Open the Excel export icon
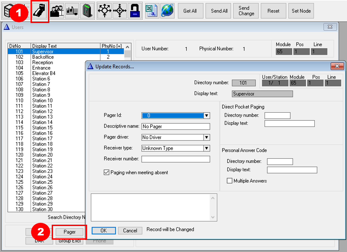This screenshot has height=252, width=347. (151, 11)
